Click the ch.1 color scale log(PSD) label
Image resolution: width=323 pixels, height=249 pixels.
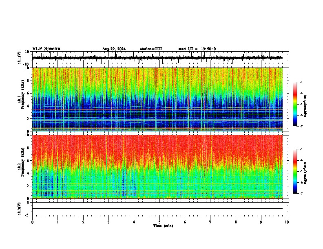click(x=305, y=106)
